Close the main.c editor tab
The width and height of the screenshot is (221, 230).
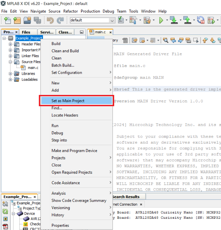pyautogui.click(x=110, y=32)
